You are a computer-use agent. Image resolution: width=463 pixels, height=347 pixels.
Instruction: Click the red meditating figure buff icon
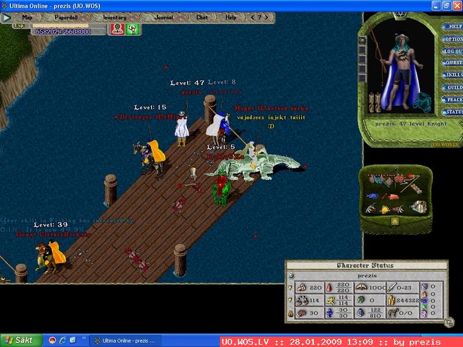[117, 29]
